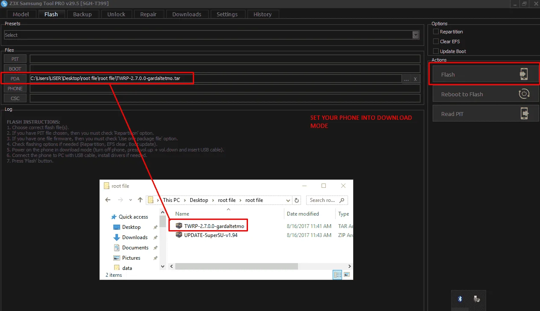Clear the PDA file path with x
This screenshot has width=540, height=311.
pos(416,79)
